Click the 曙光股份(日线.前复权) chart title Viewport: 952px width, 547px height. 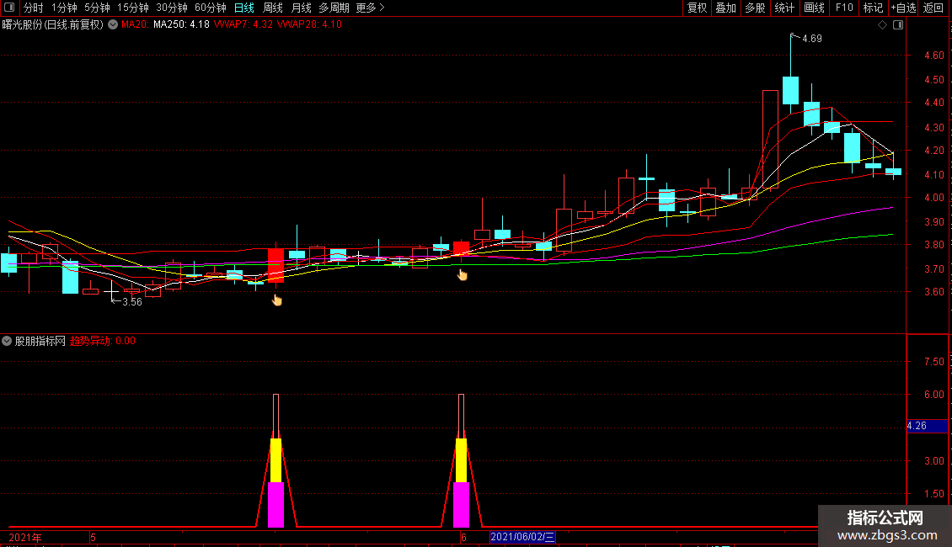[53, 25]
